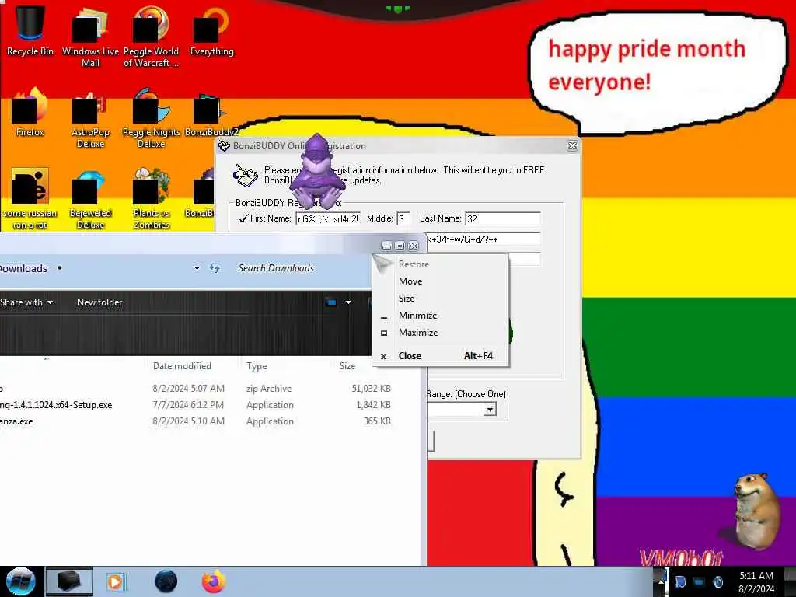Screen dimensions: 796x597
Task: Select the zip Archive file row
Action: (x=195, y=389)
